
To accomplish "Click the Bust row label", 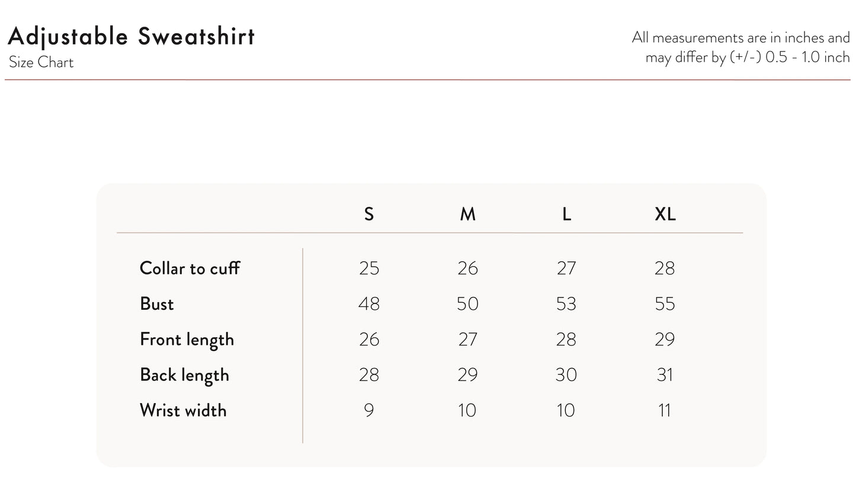I will point(156,304).
